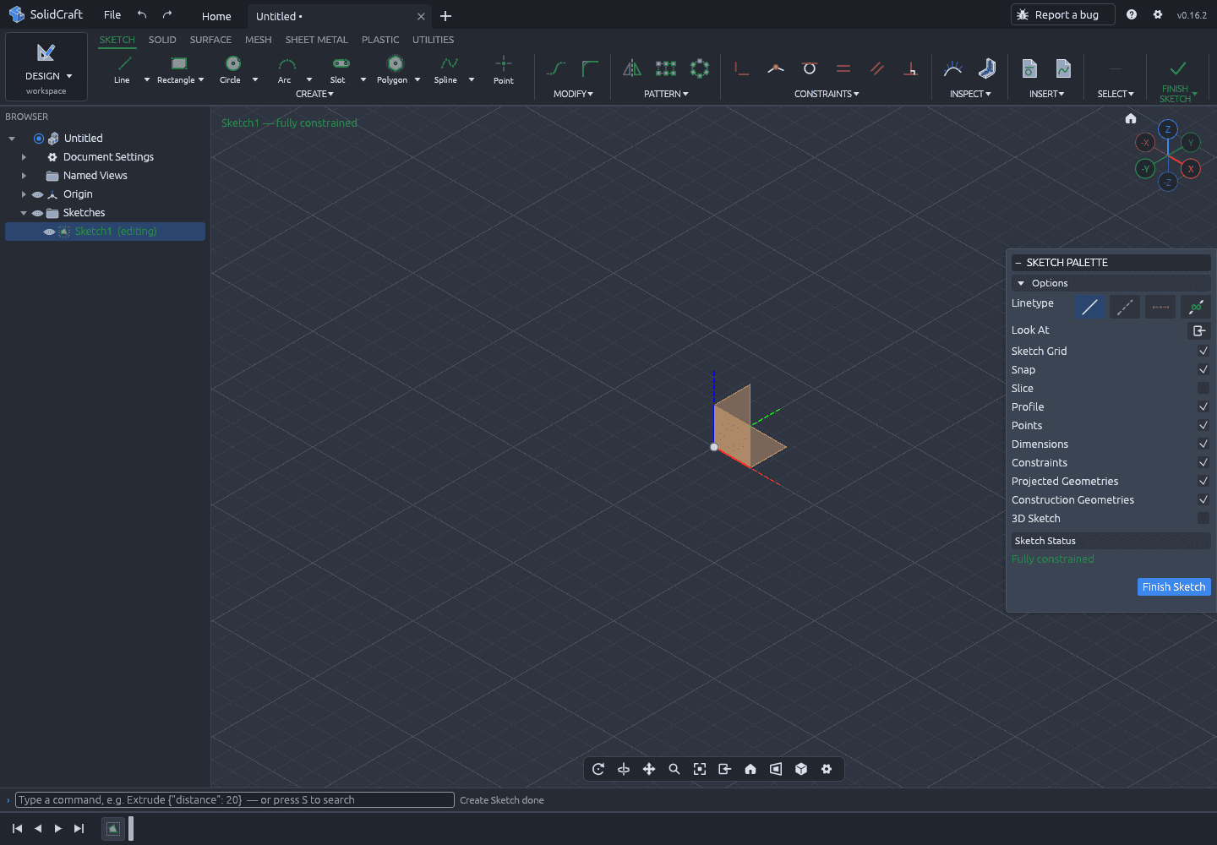Open the CONSTRAINTS dropdown menu
Image resolution: width=1217 pixels, height=845 pixels.
(x=827, y=94)
